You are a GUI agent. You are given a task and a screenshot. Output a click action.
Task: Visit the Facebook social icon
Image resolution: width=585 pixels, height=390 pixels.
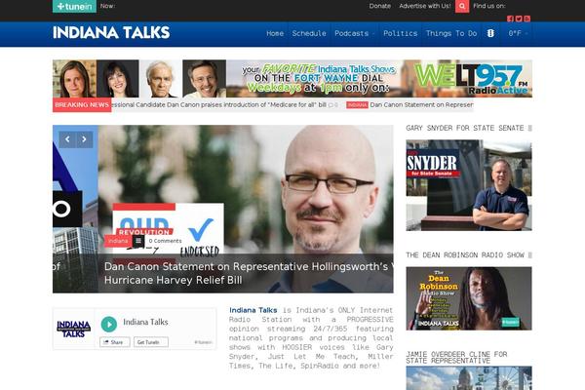(x=510, y=19)
